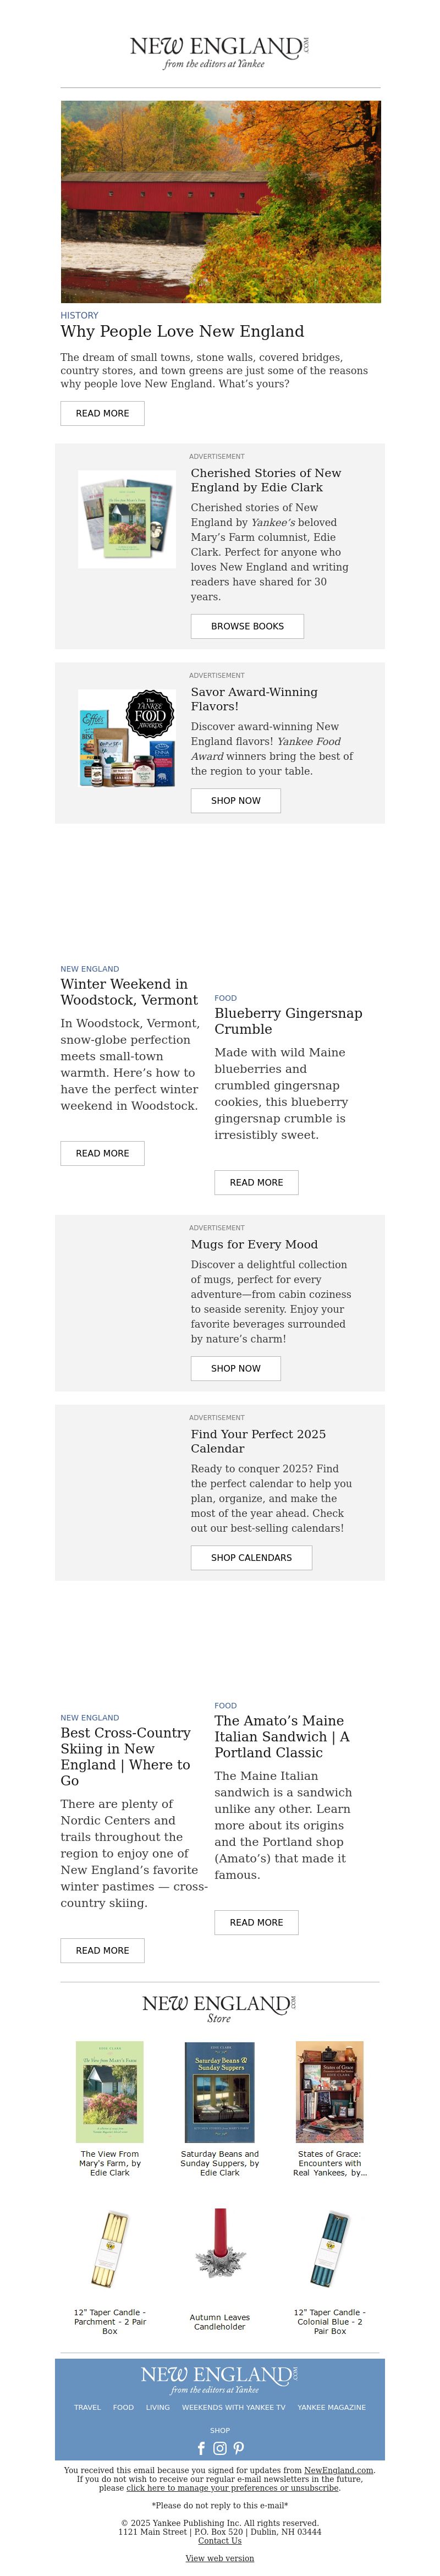Open the manage preferences or unsubscribe link
The width and height of the screenshot is (440, 2576).
[232, 2488]
